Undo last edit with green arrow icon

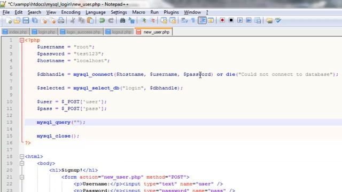[x=102, y=20]
